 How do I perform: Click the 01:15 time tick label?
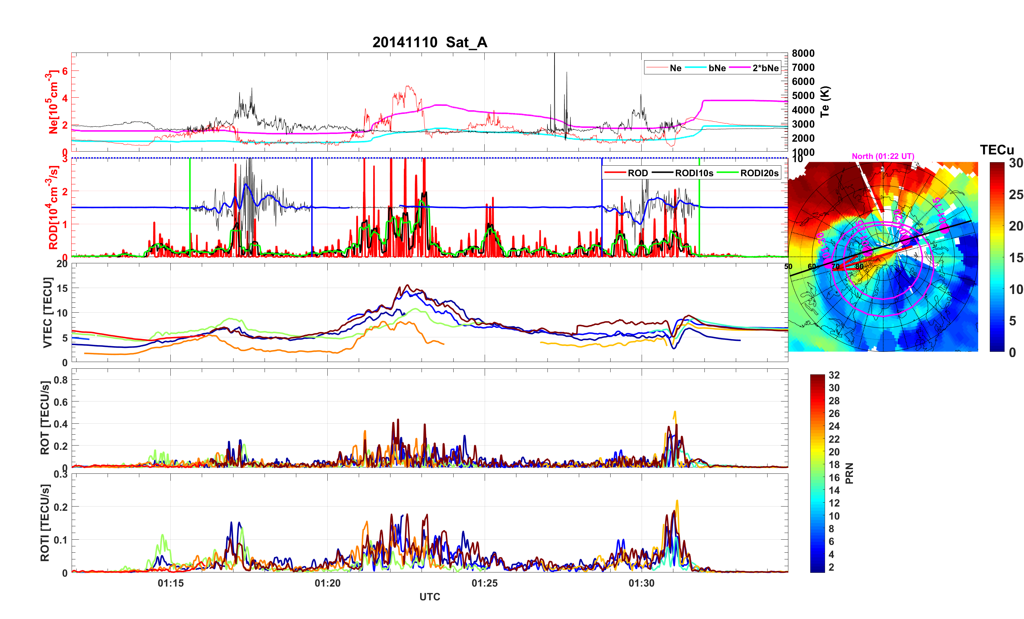(170, 583)
